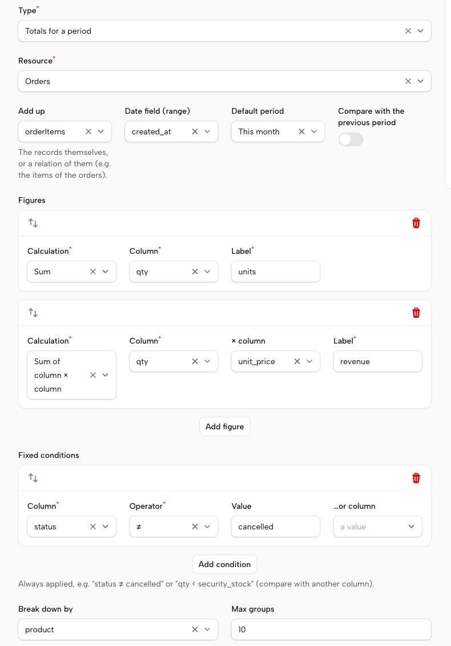Open the 'status' column dropdown
451x646 pixels.
(x=106, y=527)
